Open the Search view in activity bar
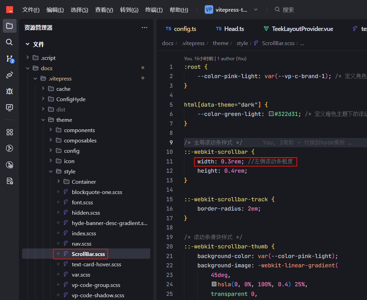 click(9, 42)
